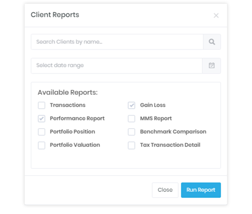The width and height of the screenshot is (252, 214).
Task: Enable the Transactions checkbox
Action: (x=42, y=105)
